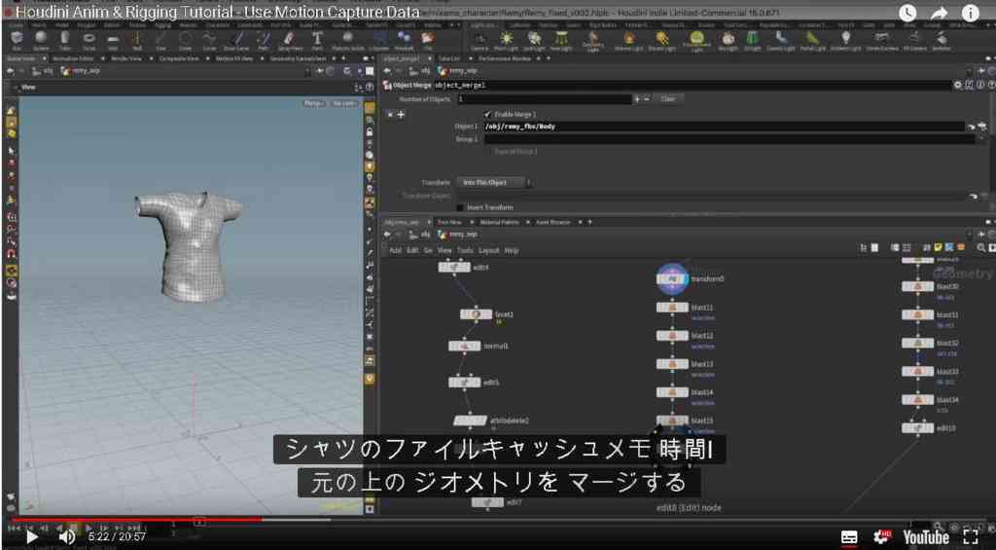Select the Environment Light shelf tool

(x=697, y=41)
